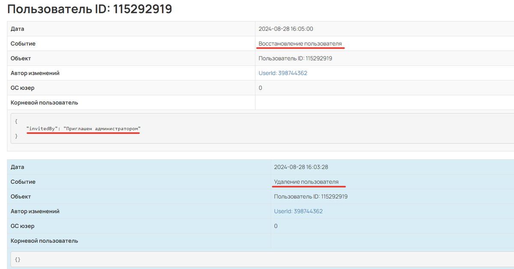Click event 'Удаление пользователя'

(x=306, y=182)
